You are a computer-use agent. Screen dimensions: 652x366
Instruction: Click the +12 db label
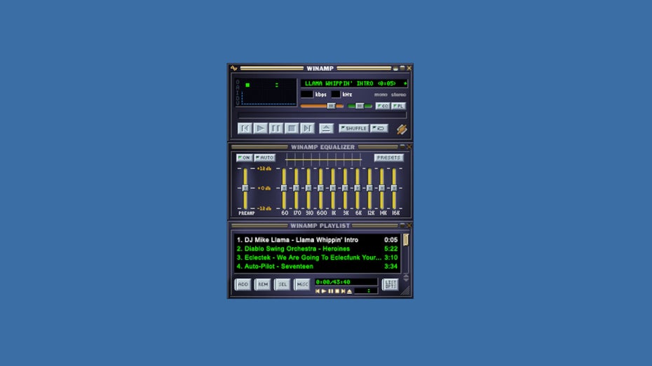coord(264,169)
